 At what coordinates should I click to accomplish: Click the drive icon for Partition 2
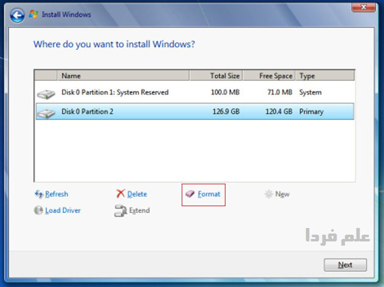45,112
